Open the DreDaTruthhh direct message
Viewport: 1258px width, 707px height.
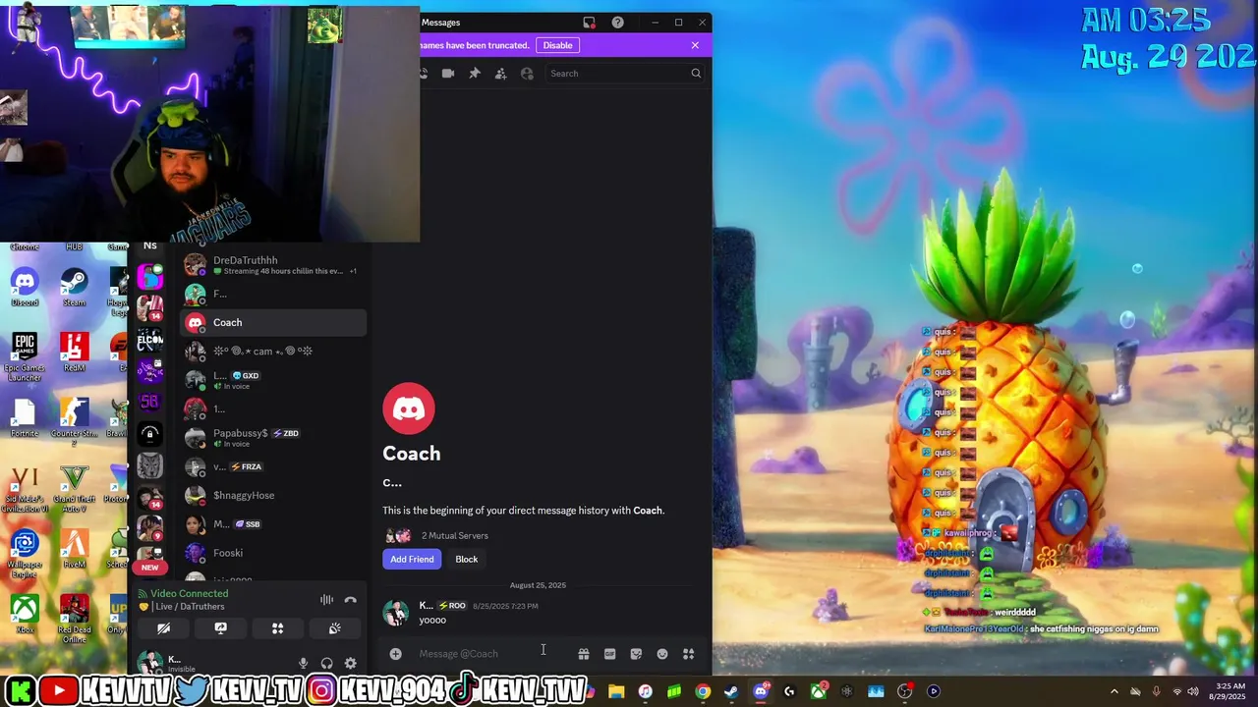click(x=273, y=265)
